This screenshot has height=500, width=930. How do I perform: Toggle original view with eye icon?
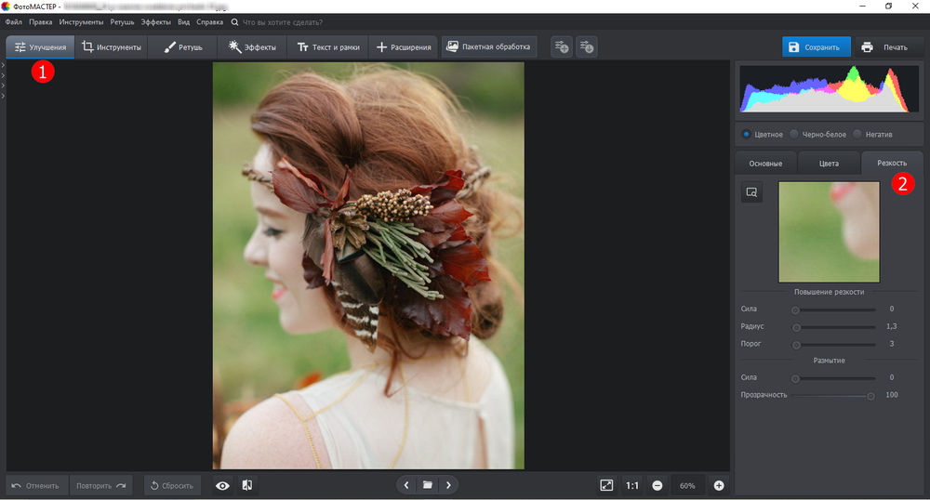[x=222, y=485]
